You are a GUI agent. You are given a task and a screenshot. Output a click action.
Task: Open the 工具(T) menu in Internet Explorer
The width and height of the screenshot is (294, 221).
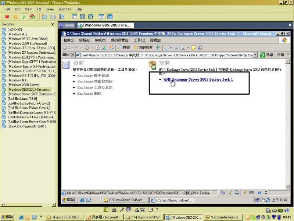[140, 40]
